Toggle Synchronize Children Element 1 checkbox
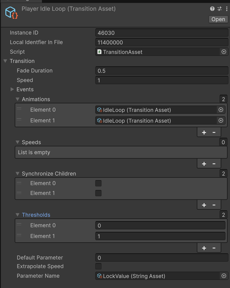The image size is (230, 288). click(98, 193)
